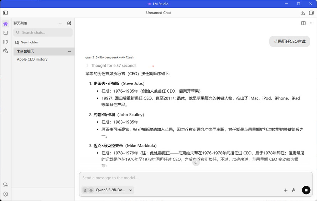Click the 迈克·马克拉夫蒂 (Mike Markkula) heading

pyautogui.click(x=125, y=146)
